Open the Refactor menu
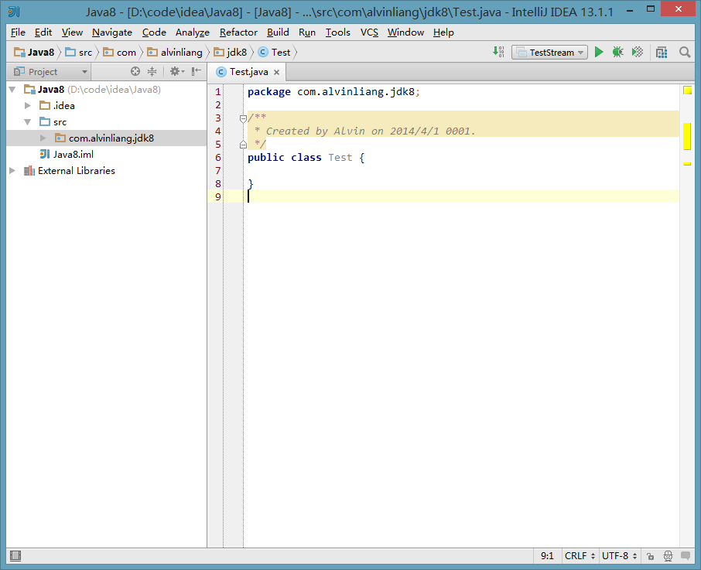 point(238,32)
